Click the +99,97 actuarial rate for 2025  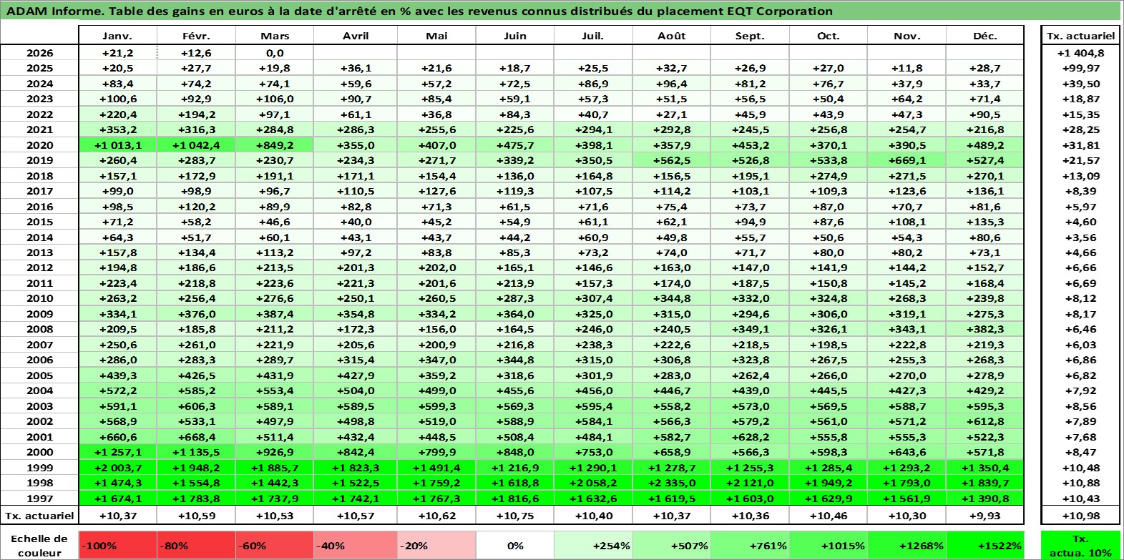pos(1080,68)
